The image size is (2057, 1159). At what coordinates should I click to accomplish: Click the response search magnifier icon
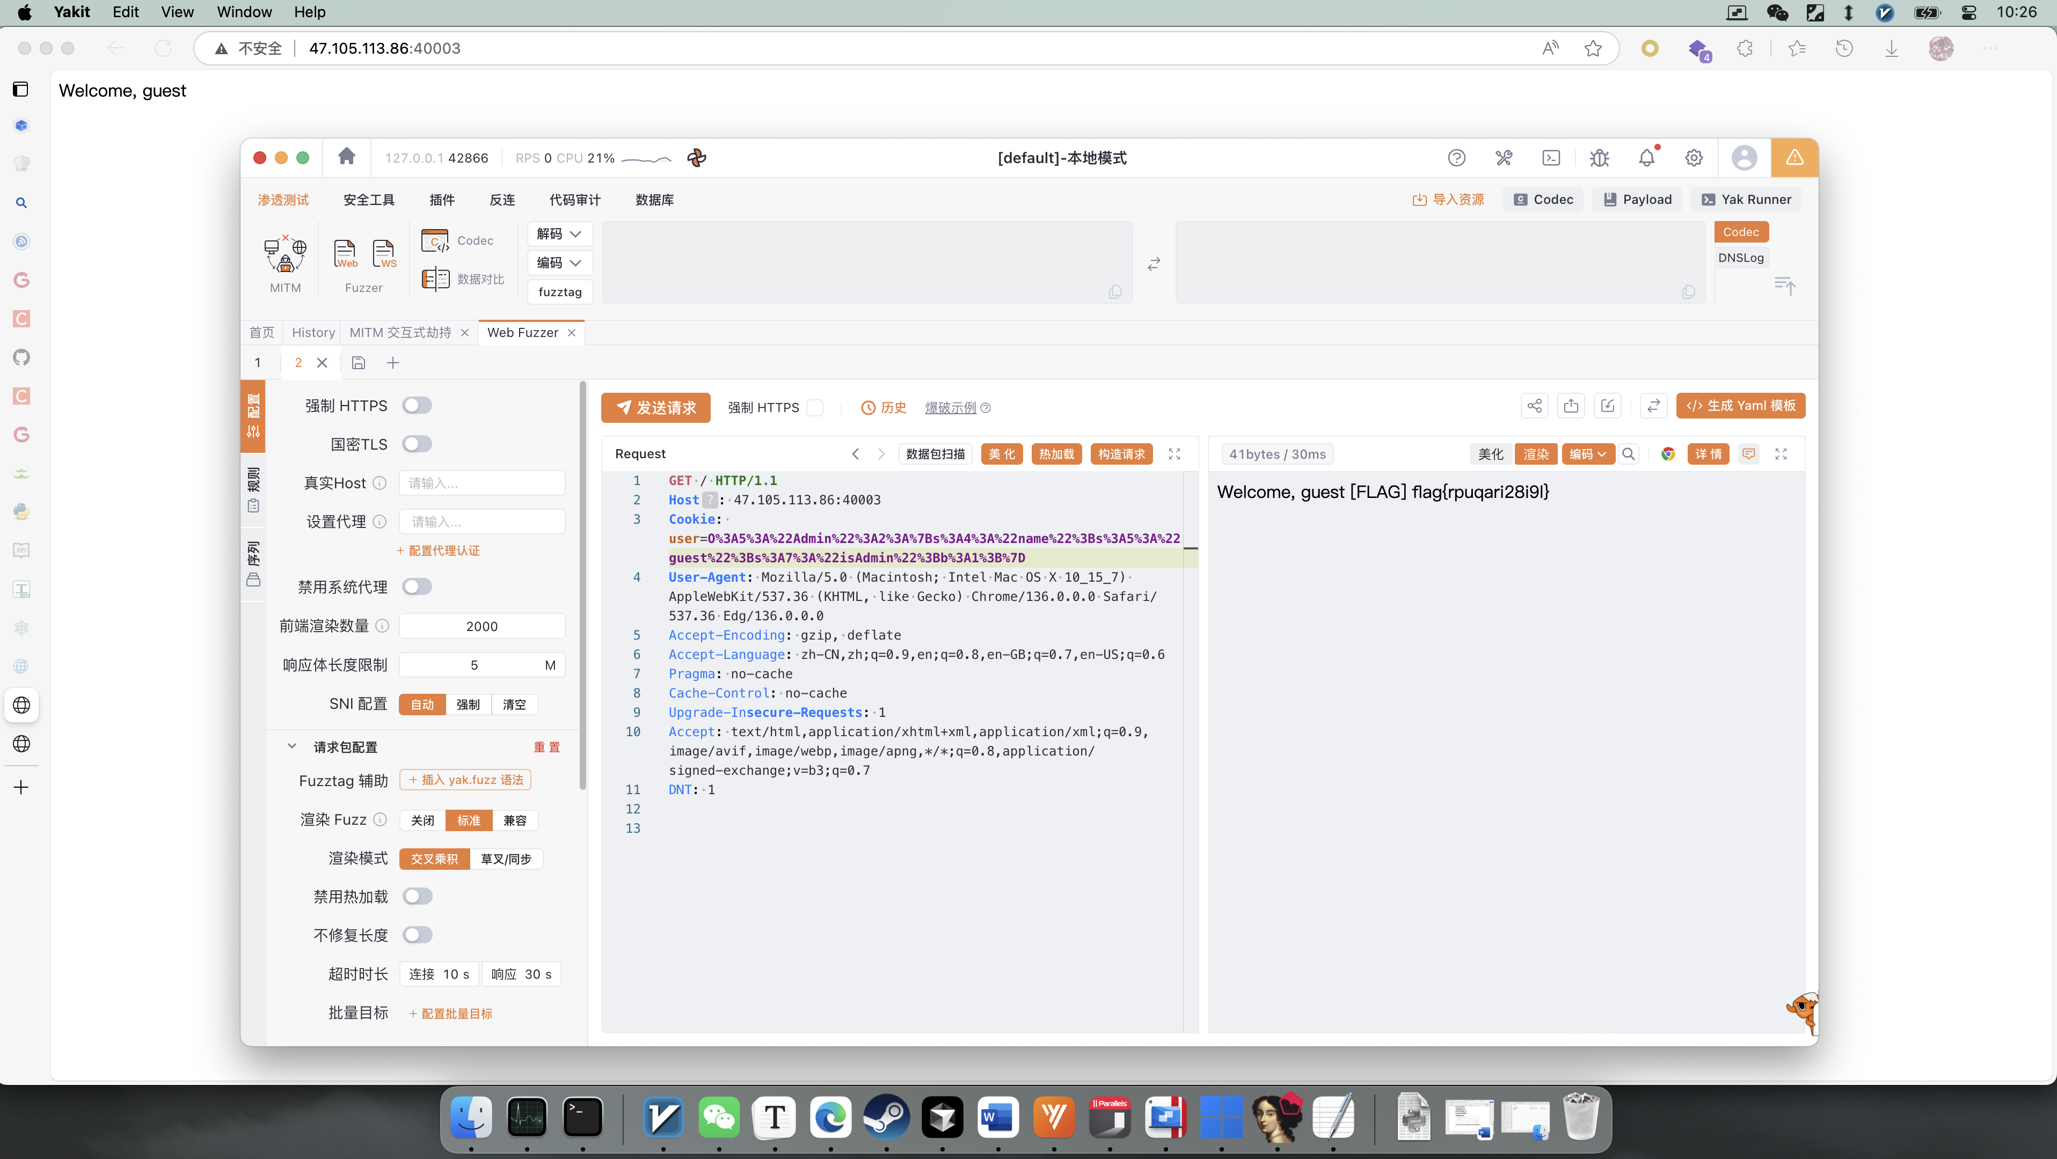point(1628,454)
